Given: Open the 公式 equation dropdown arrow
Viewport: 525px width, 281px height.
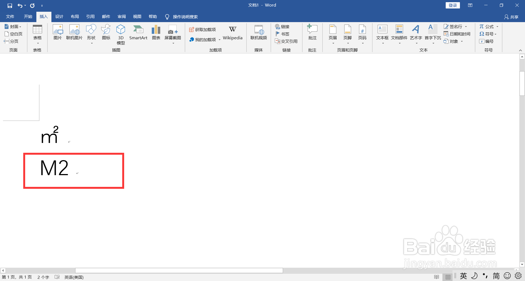Looking at the screenshot, I should pyautogui.click(x=497, y=26).
